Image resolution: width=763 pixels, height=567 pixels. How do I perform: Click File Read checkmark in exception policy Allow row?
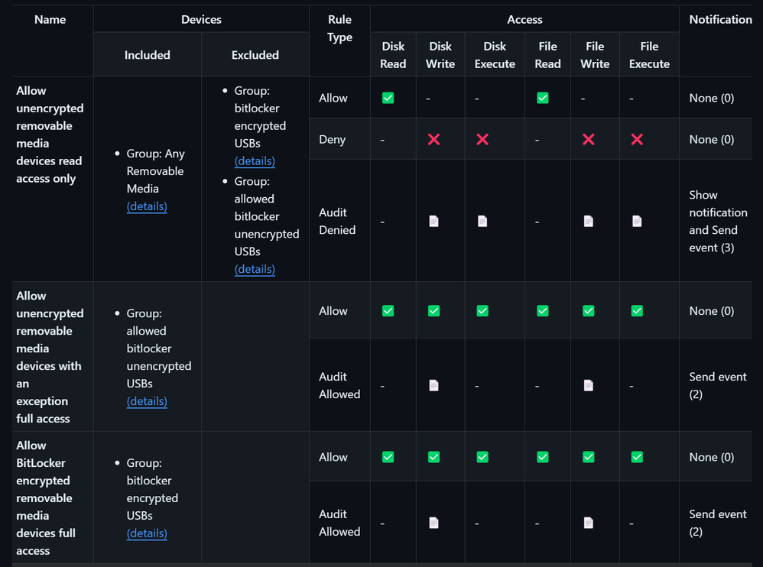[x=543, y=311]
